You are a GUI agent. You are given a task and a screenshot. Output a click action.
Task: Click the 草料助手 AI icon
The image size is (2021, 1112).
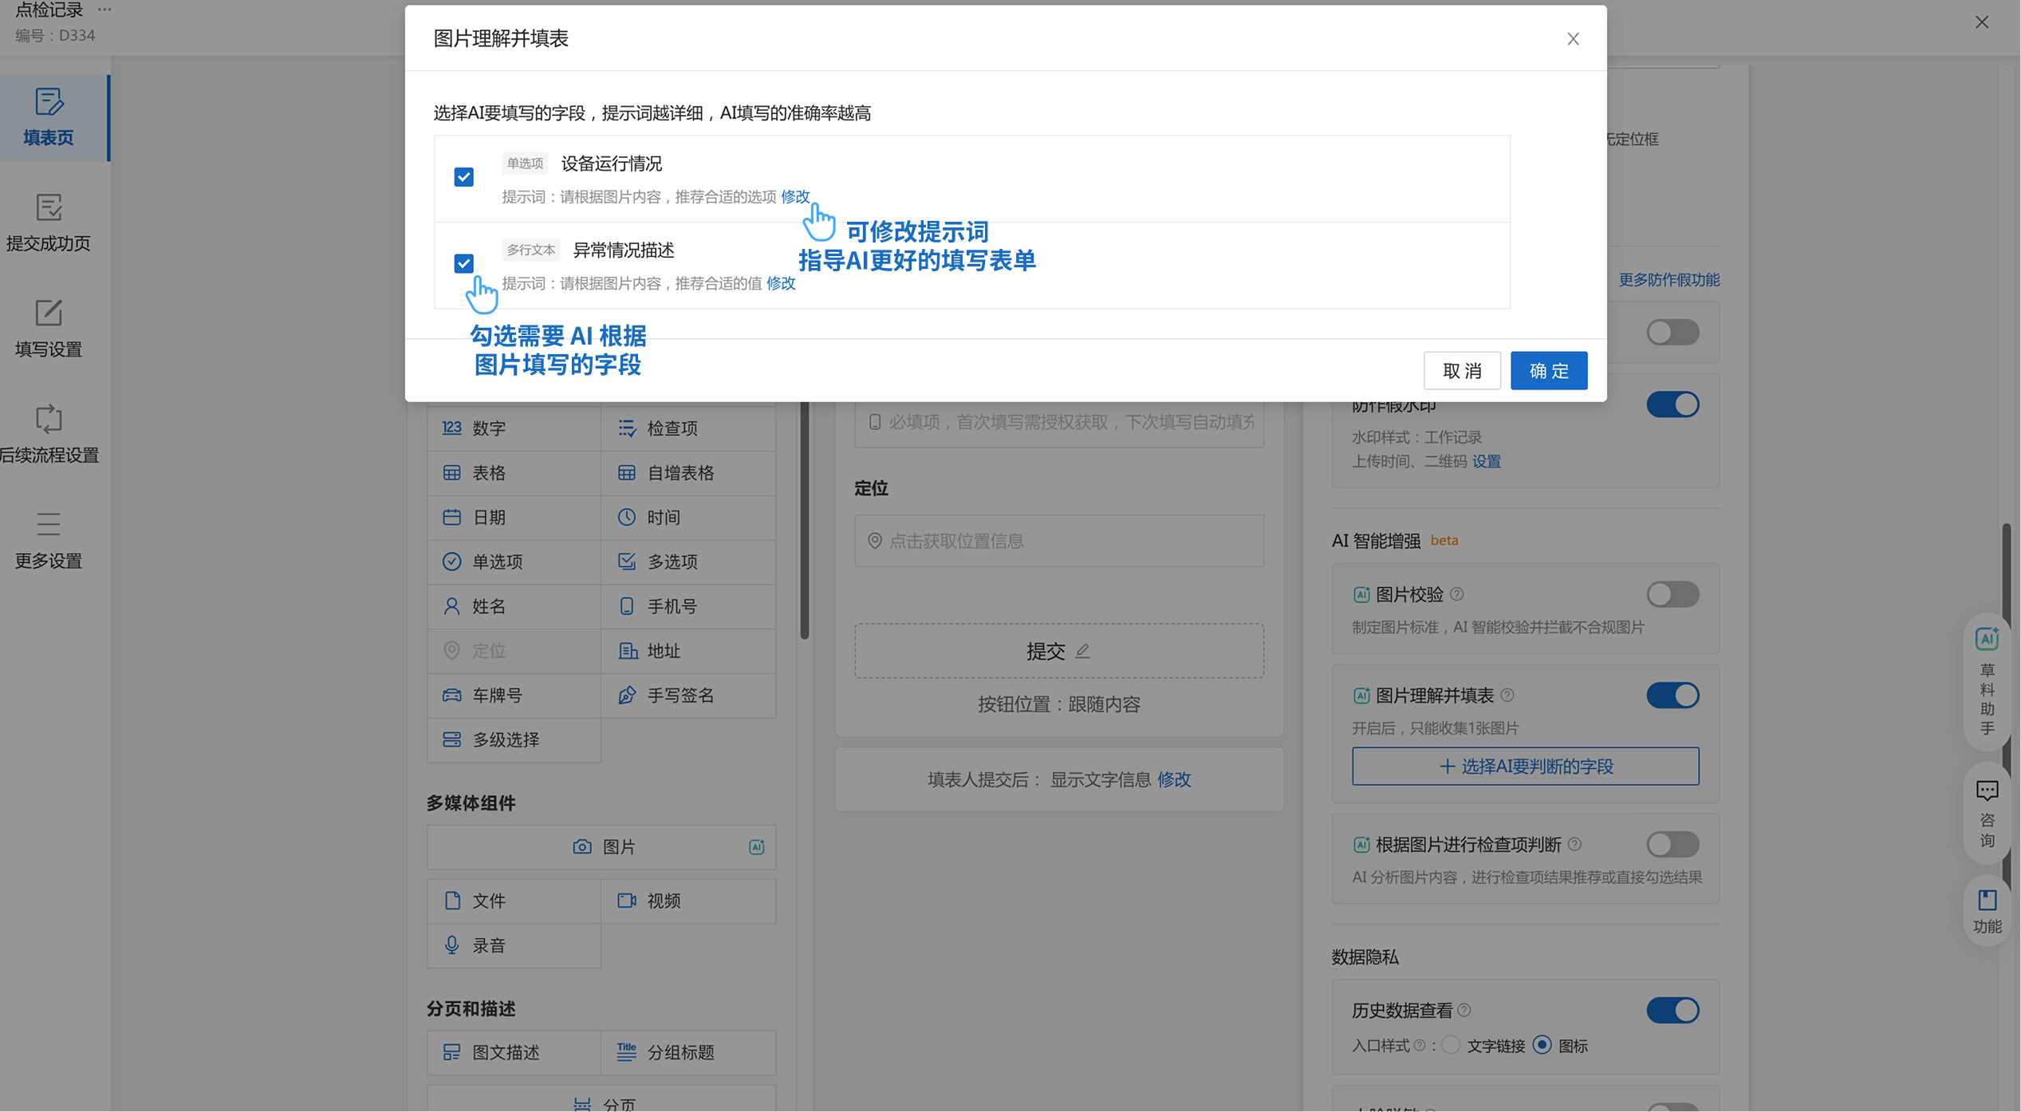1986,639
